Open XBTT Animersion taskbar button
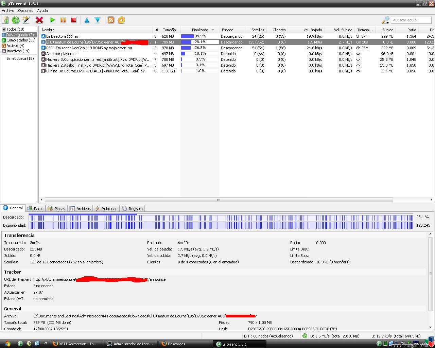The height and width of the screenshot is (348, 435). point(76,344)
